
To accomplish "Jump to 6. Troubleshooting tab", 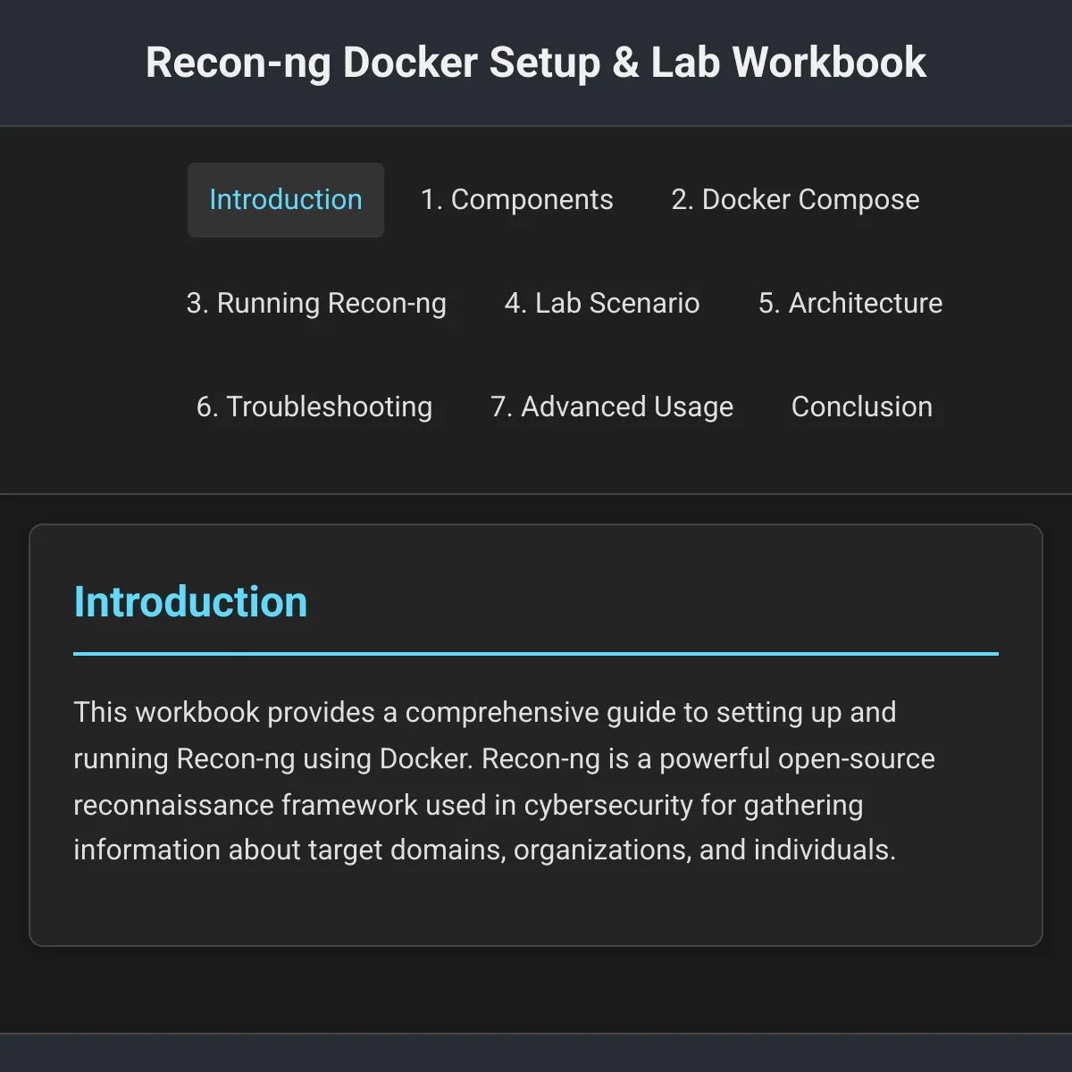I will [x=314, y=407].
